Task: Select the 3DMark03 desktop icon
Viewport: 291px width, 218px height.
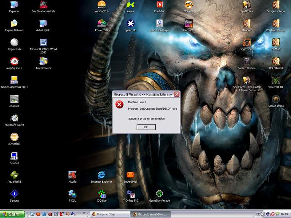Action: click(x=14, y=137)
